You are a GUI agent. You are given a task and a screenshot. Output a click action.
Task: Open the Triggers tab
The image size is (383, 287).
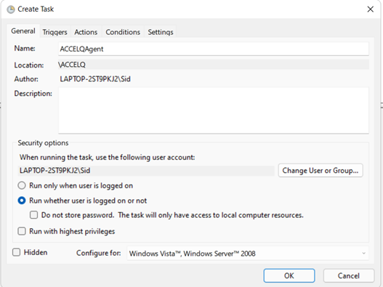pos(55,32)
